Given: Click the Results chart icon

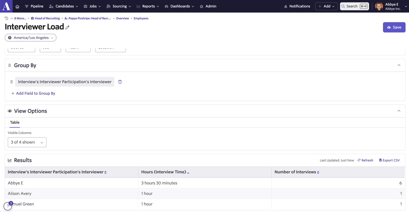Looking at the screenshot, I should [10, 160].
